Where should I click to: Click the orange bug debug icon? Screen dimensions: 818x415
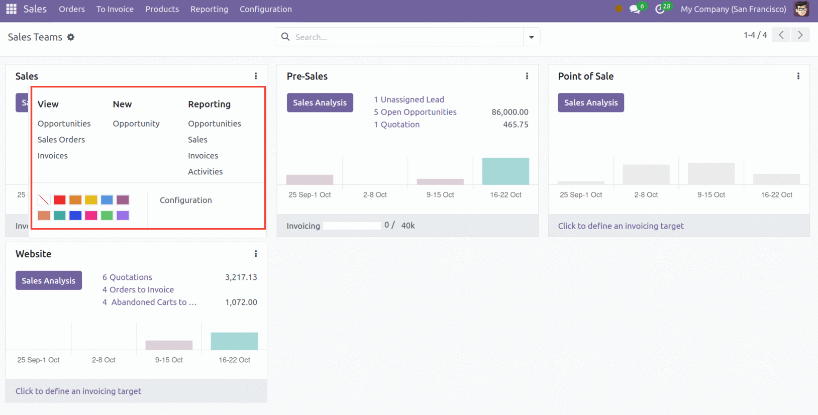[619, 9]
